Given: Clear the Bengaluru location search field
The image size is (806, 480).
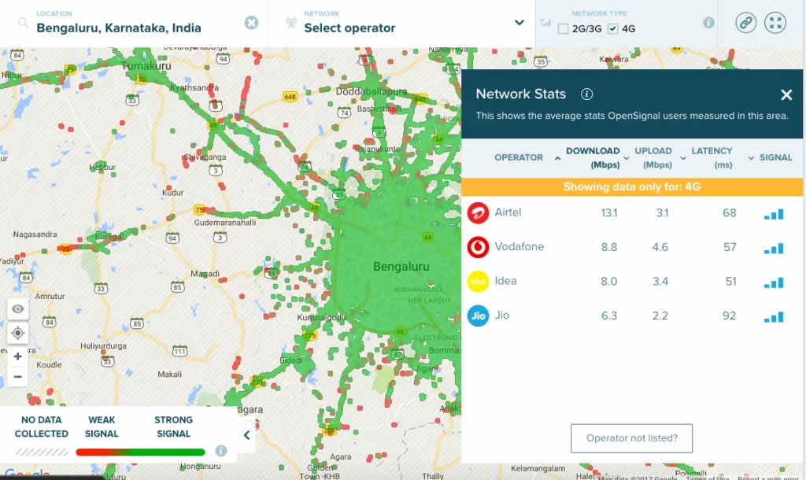Looking at the screenshot, I should pyautogui.click(x=251, y=23).
